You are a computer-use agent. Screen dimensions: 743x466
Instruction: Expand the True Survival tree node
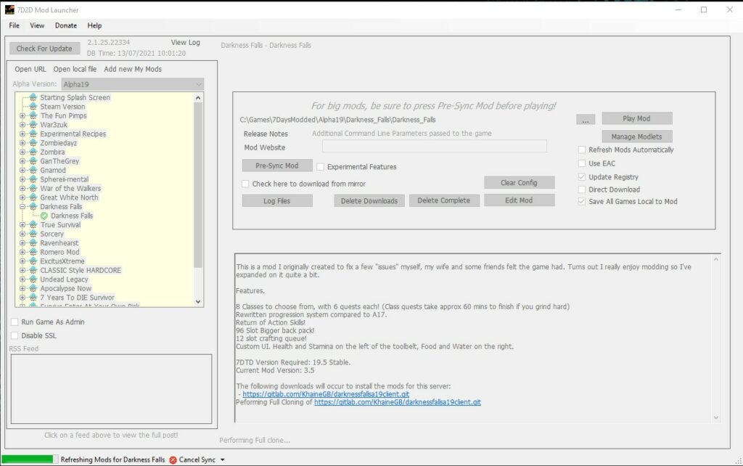[x=22, y=225]
